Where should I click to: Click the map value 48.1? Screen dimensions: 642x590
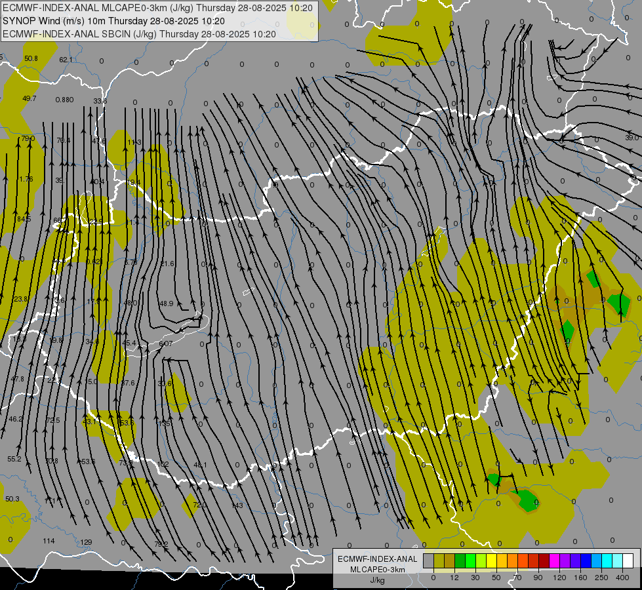[x=200, y=465]
